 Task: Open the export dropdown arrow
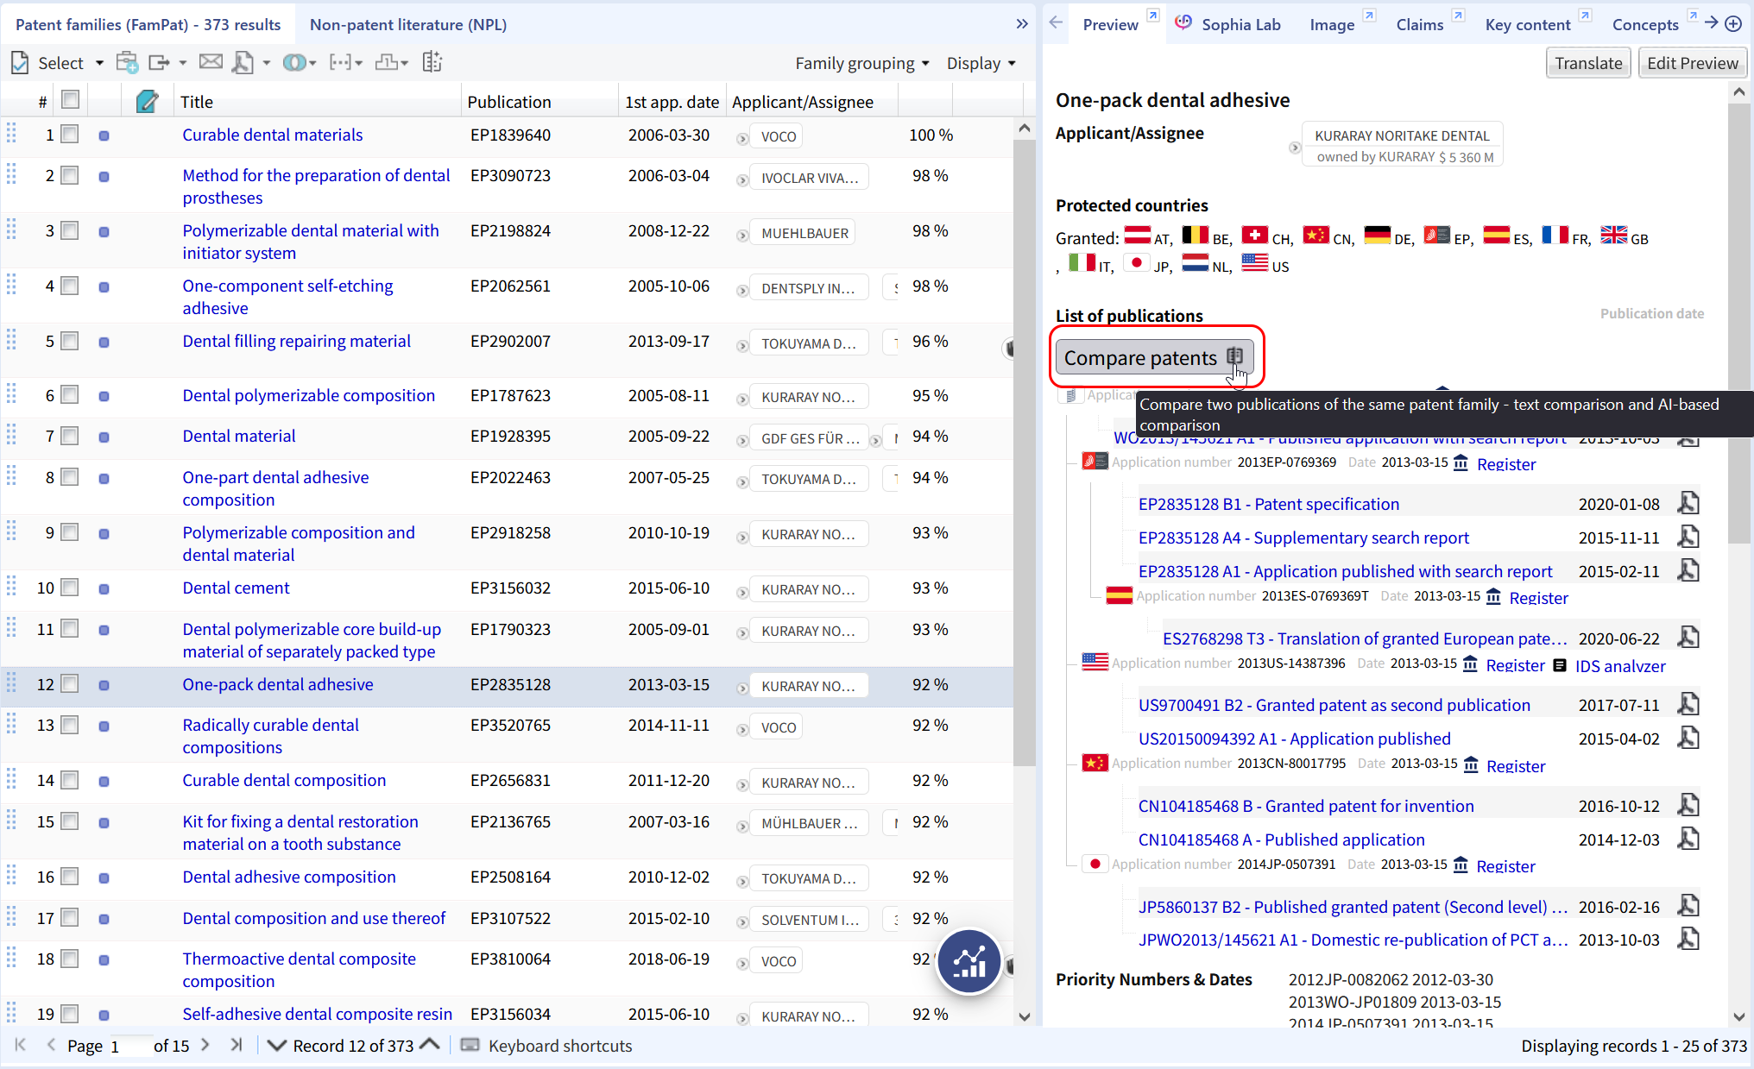tap(182, 64)
